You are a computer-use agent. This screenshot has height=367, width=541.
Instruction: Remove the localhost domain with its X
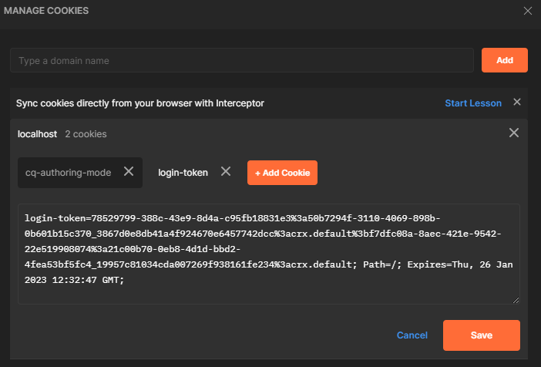point(514,133)
